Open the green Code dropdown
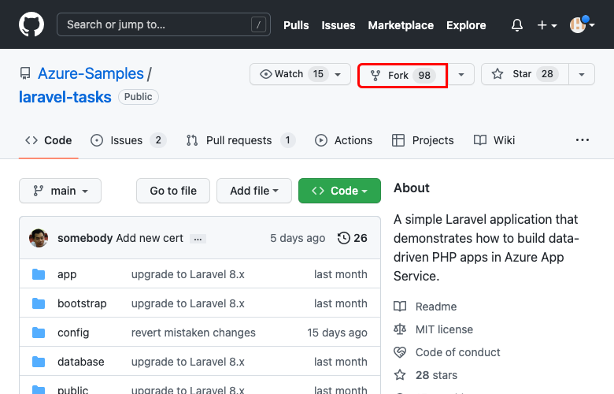This screenshot has width=614, height=394. point(339,191)
